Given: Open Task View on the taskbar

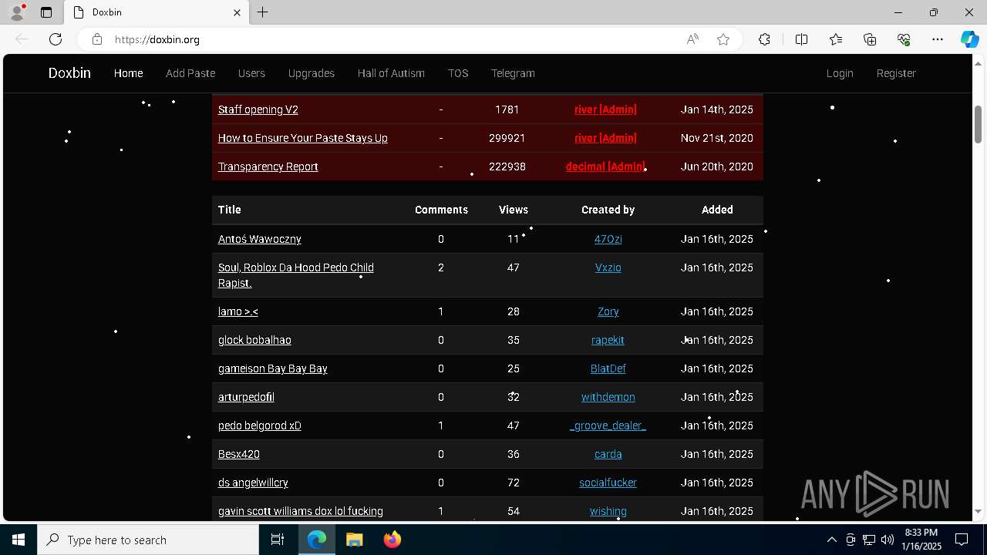Looking at the screenshot, I should click(x=278, y=540).
